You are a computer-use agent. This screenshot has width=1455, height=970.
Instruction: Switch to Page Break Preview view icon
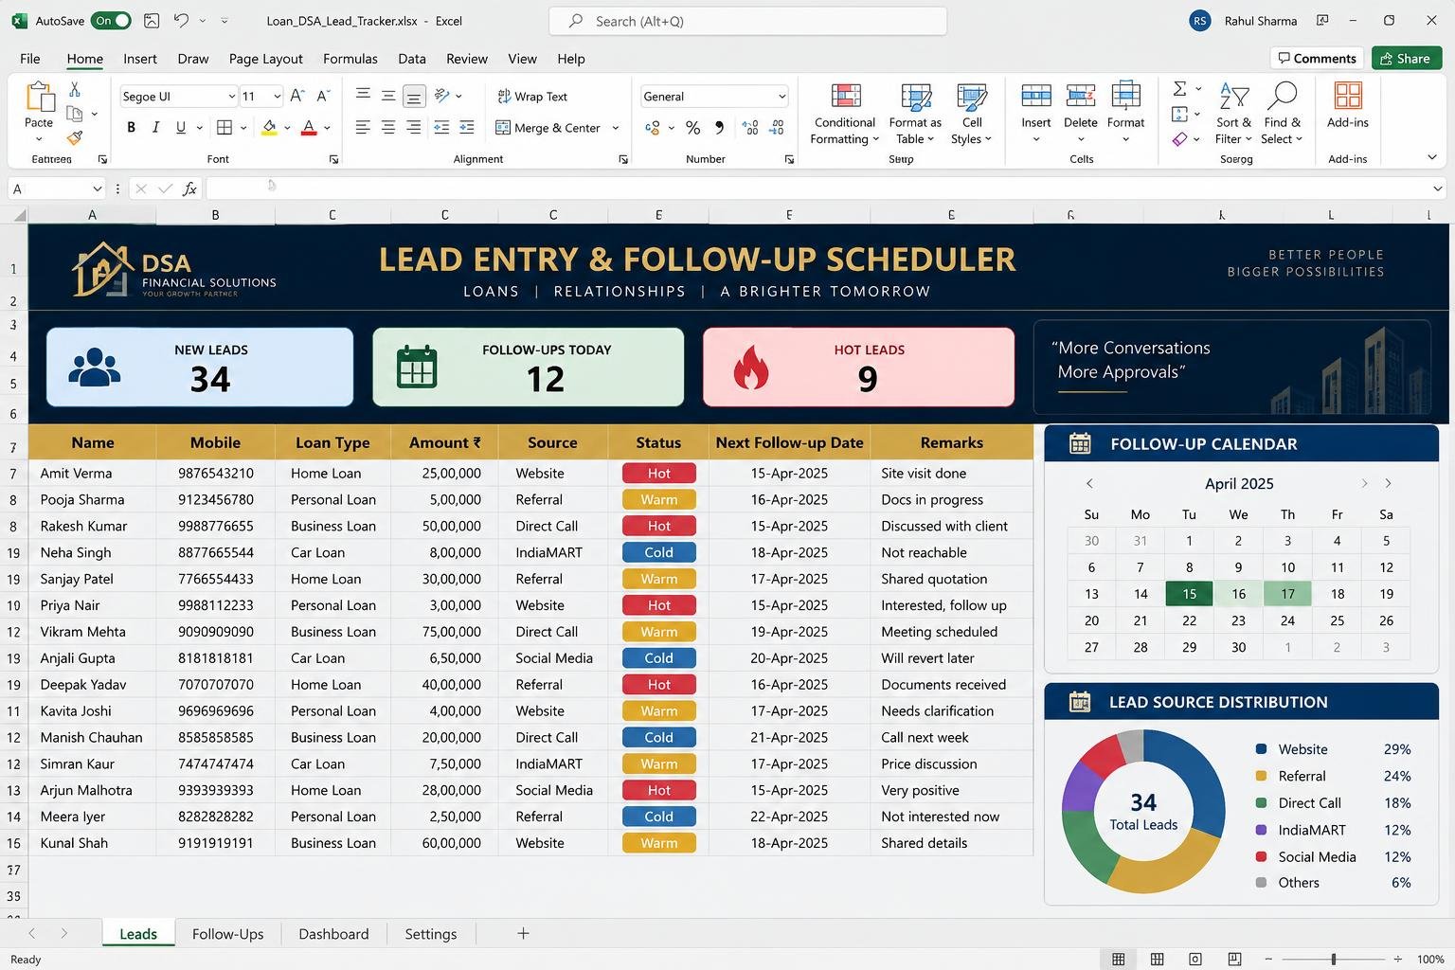pyautogui.click(x=1234, y=960)
